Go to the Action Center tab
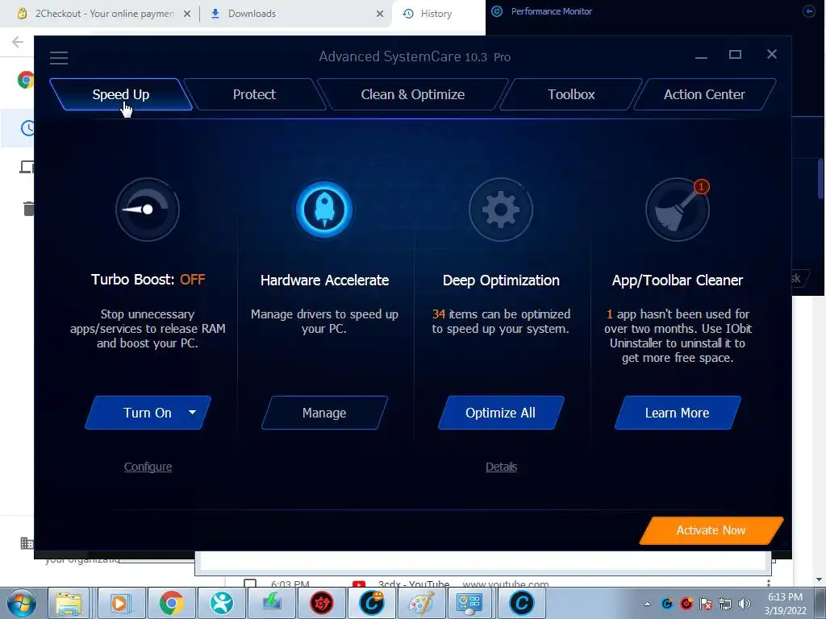Image resolution: width=826 pixels, height=619 pixels. click(704, 94)
